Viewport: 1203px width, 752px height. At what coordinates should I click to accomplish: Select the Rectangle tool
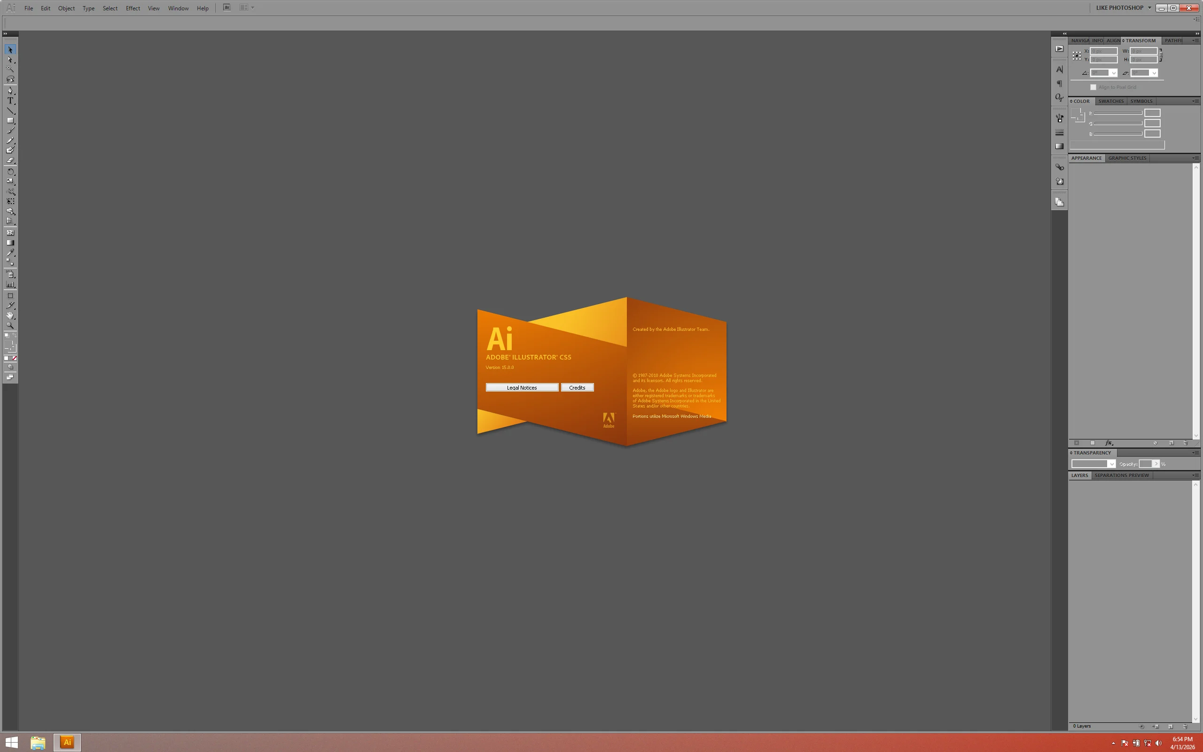click(x=10, y=121)
